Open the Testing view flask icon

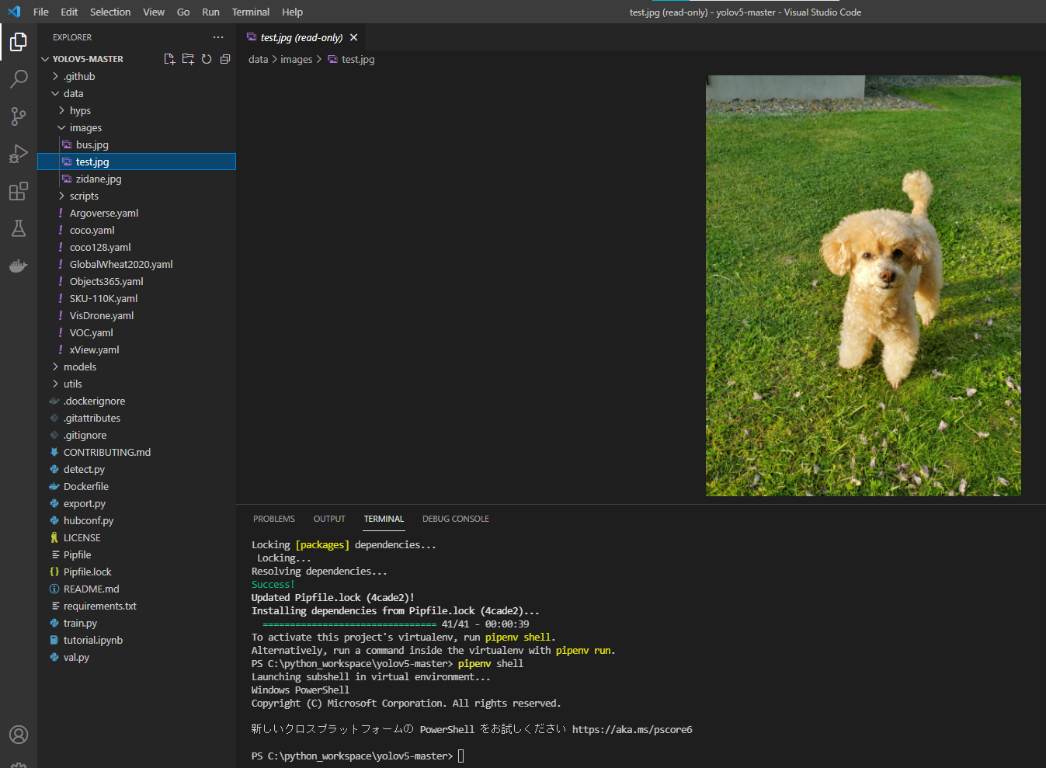point(19,228)
